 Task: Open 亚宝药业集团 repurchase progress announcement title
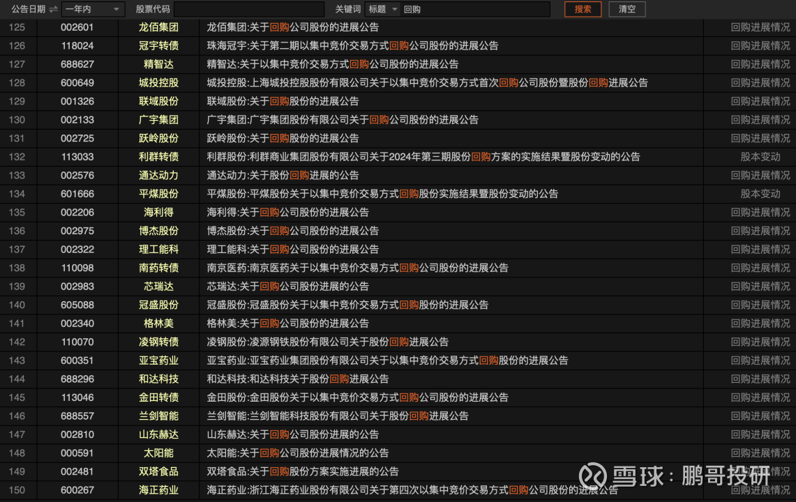(x=387, y=361)
